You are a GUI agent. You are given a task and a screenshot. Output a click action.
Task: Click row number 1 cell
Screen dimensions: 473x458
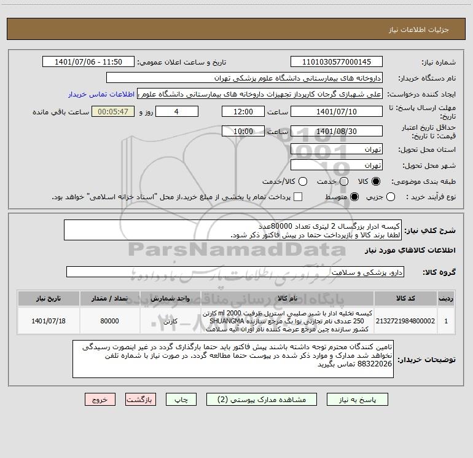tap(446, 321)
